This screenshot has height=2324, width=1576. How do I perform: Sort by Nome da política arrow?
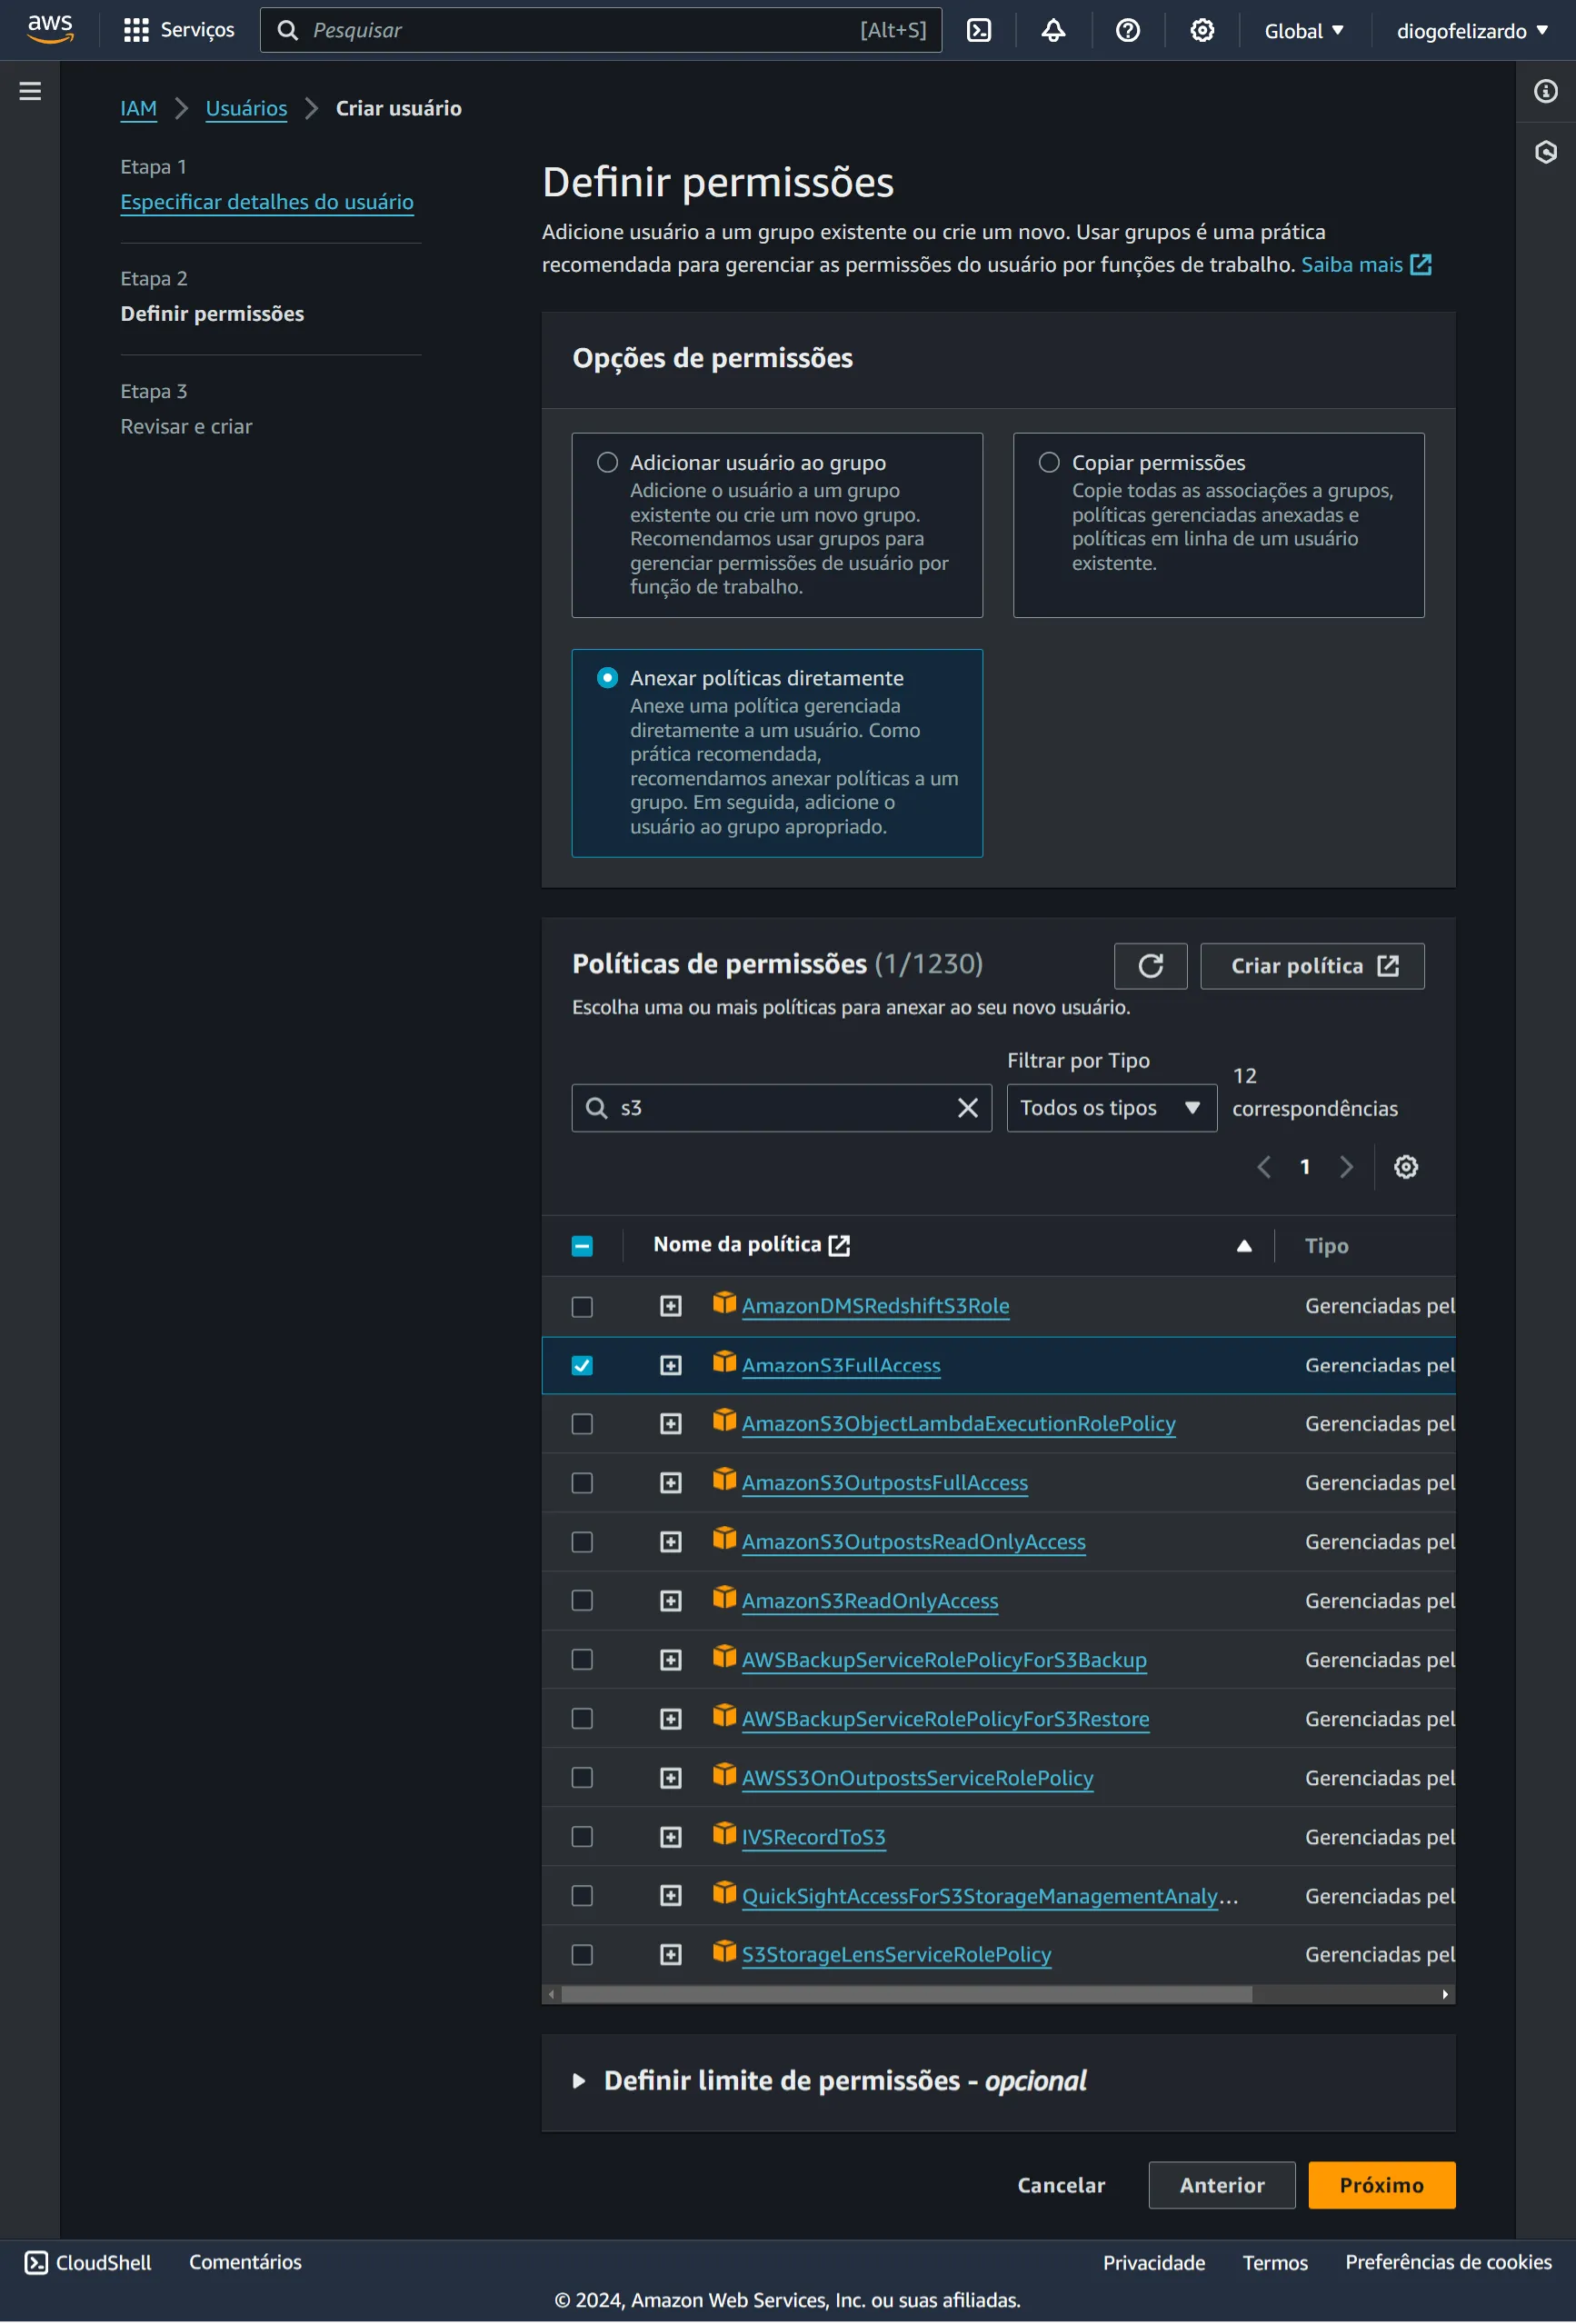coord(1243,1245)
